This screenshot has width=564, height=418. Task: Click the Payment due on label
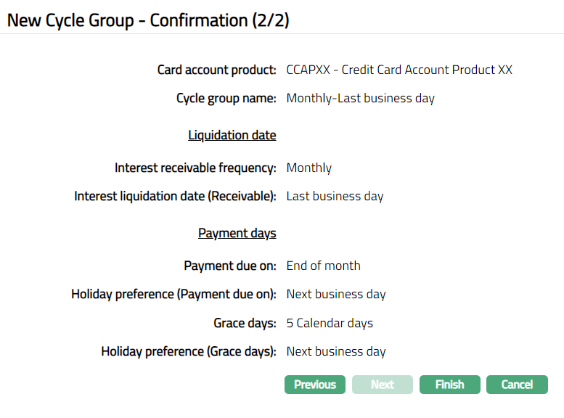tap(229, 266)
